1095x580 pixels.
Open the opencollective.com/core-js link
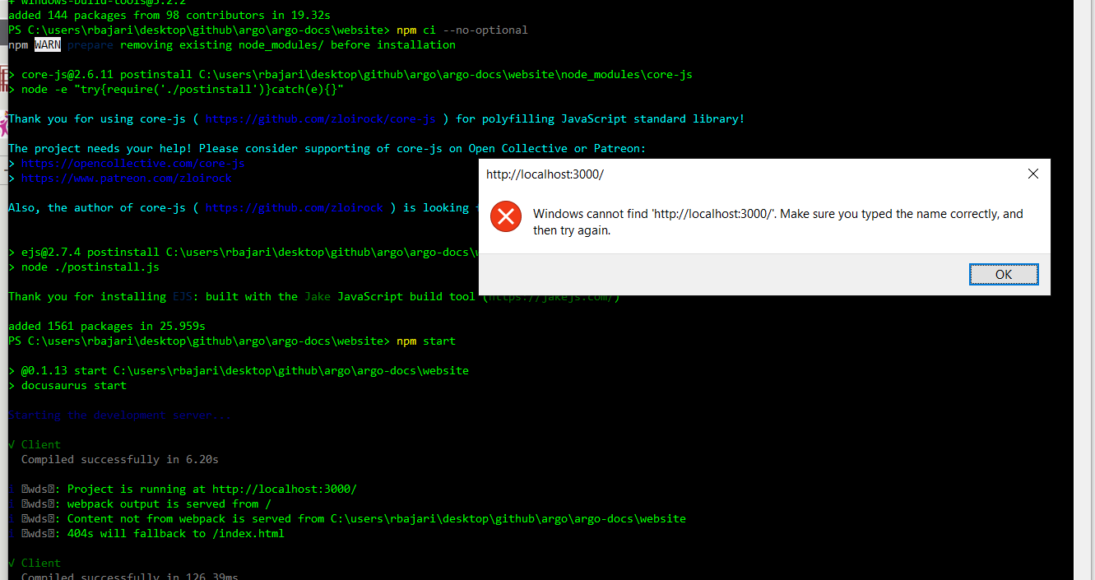(133, 163)
